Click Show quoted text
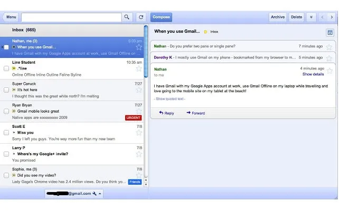 click(169, 99)
